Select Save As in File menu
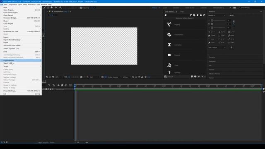This screenshot has width=265, height=149. coord(21,29)
